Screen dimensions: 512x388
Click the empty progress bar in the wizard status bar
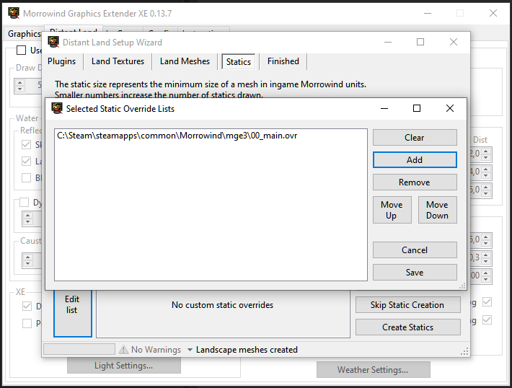coord(79,350)
